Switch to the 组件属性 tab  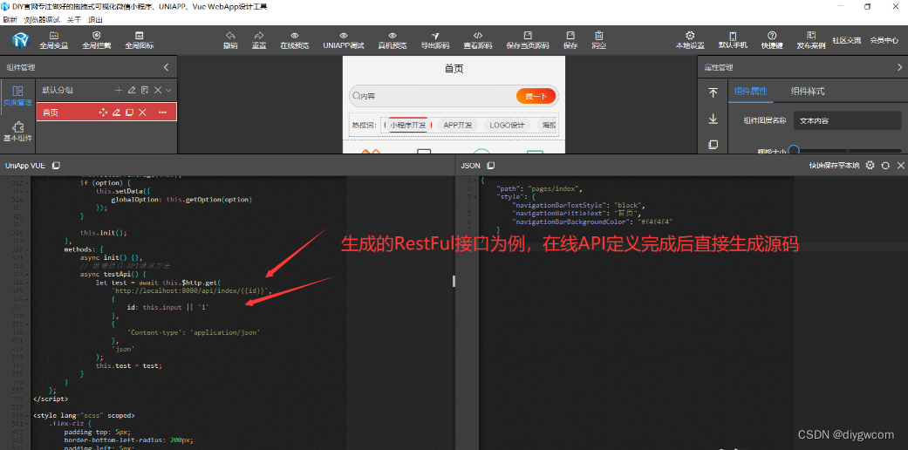(x=750, y=91)
